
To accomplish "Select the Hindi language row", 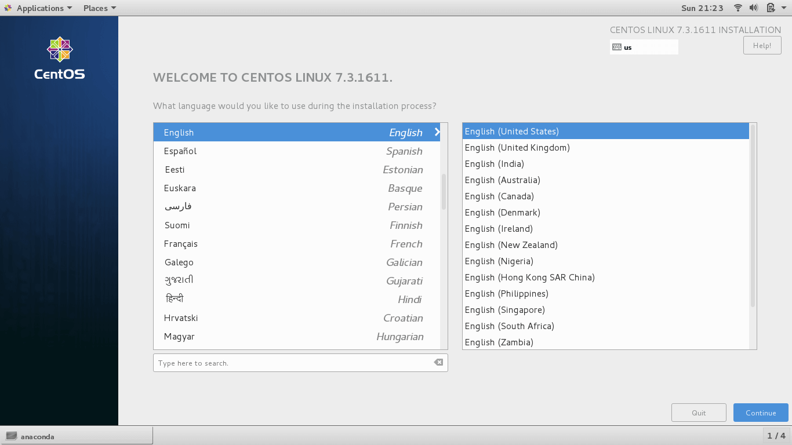I will point(297,299).
